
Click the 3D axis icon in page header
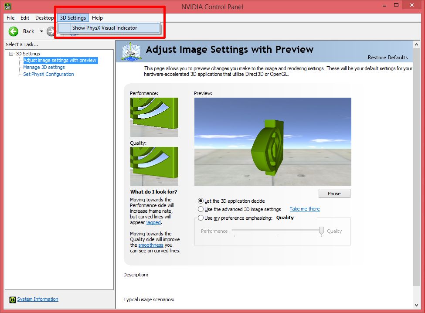coord(131,51)
